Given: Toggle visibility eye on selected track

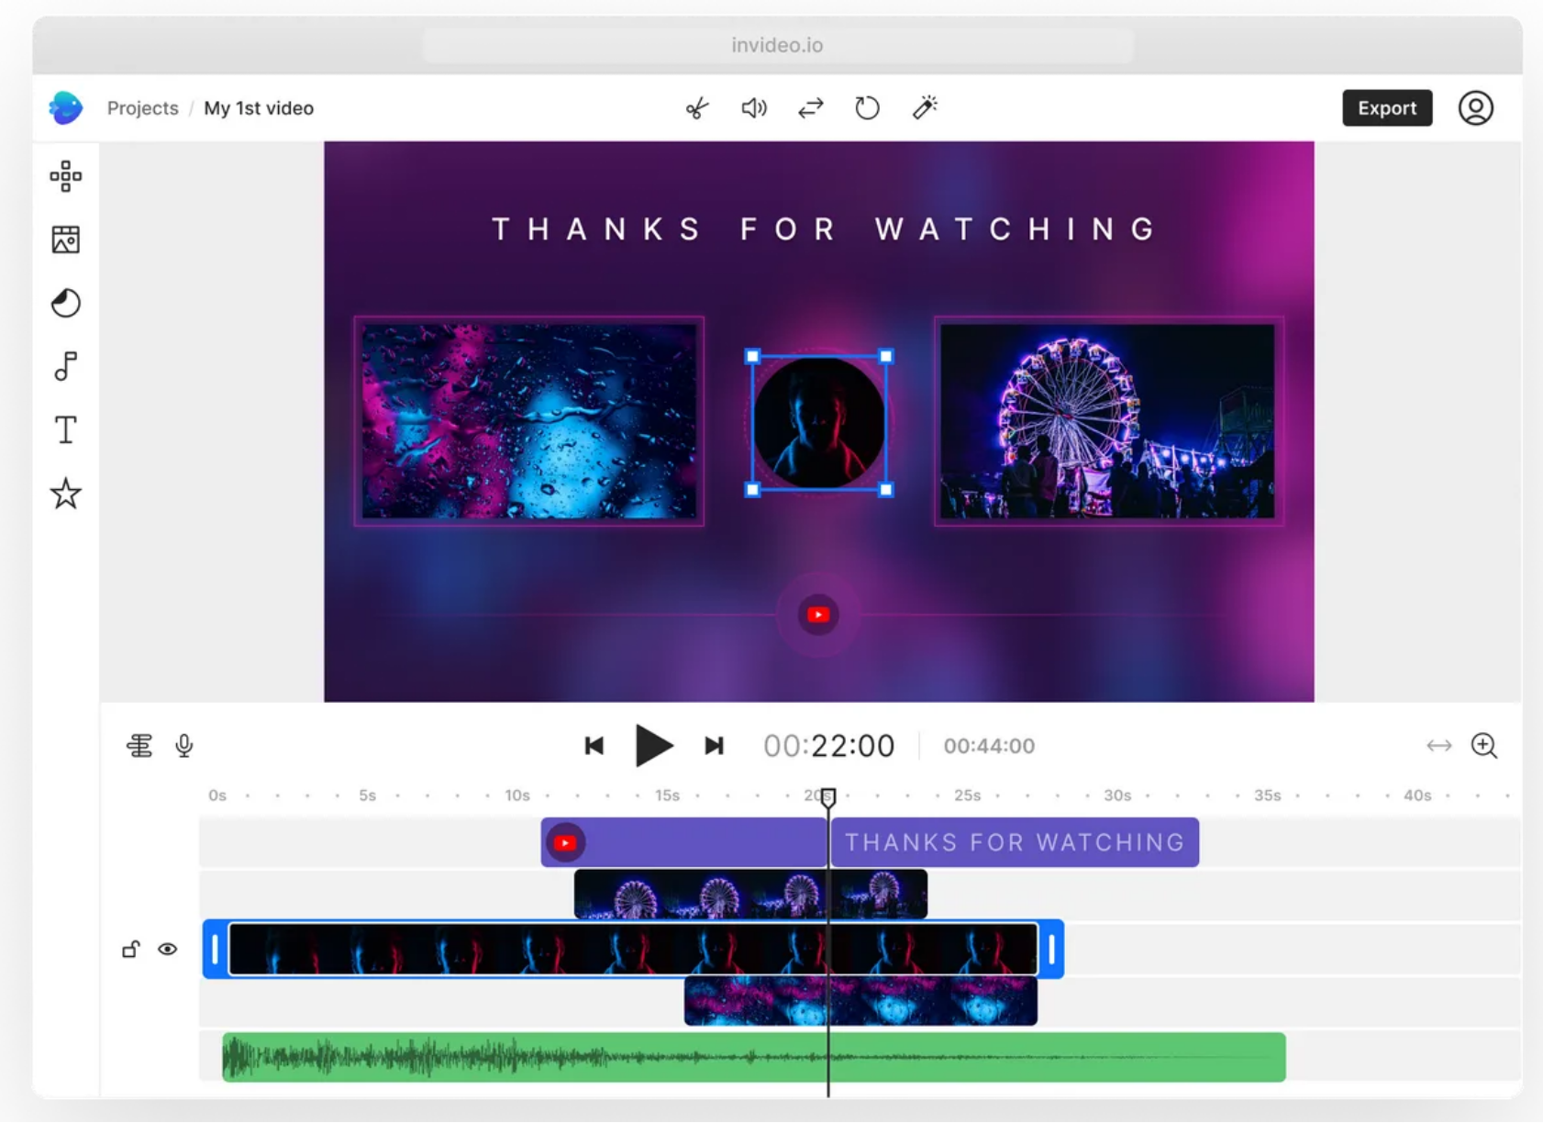Looking at the screenshot, I should click(167, 949).
